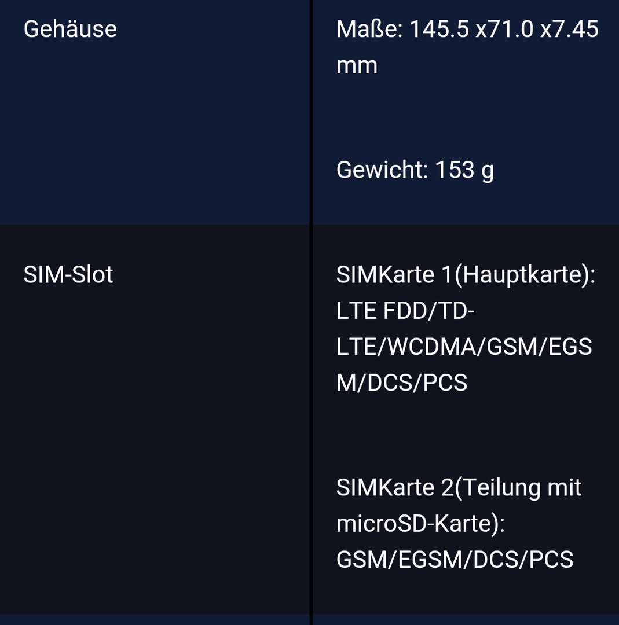This screenshot has height=625, width=619.
Task: Select the WCDMA network text
Action: point(432,347)
